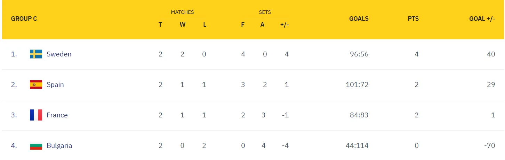Open the Spain team link
The image size is (505, 160).
coord(55,85)
